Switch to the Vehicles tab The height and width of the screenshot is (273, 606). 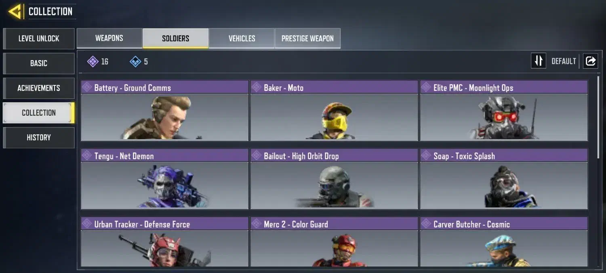[x=242, y=38]
